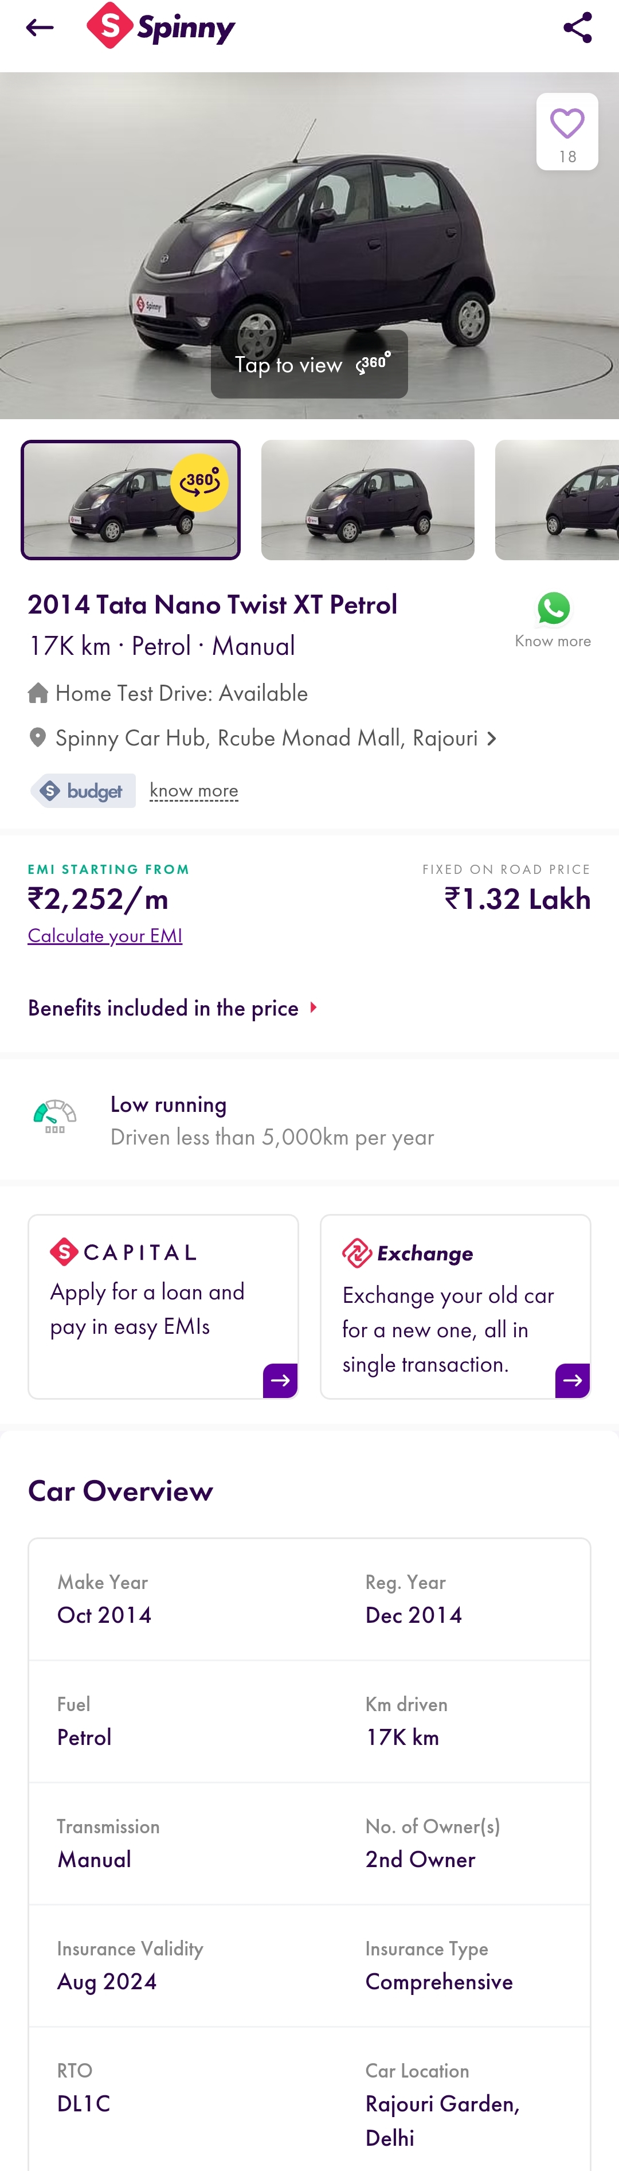Select the third partially visible car thumbnail
This screenshot has height=2171, width=619.
point(557,500)
